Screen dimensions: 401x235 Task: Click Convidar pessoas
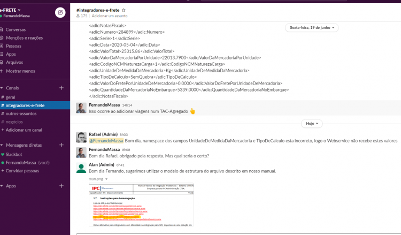(22, 171)
